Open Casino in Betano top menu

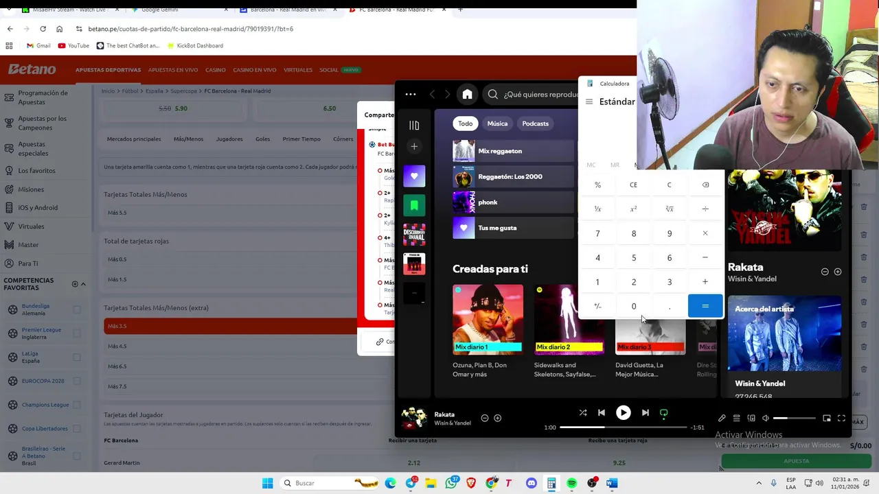tap(216, 70)
